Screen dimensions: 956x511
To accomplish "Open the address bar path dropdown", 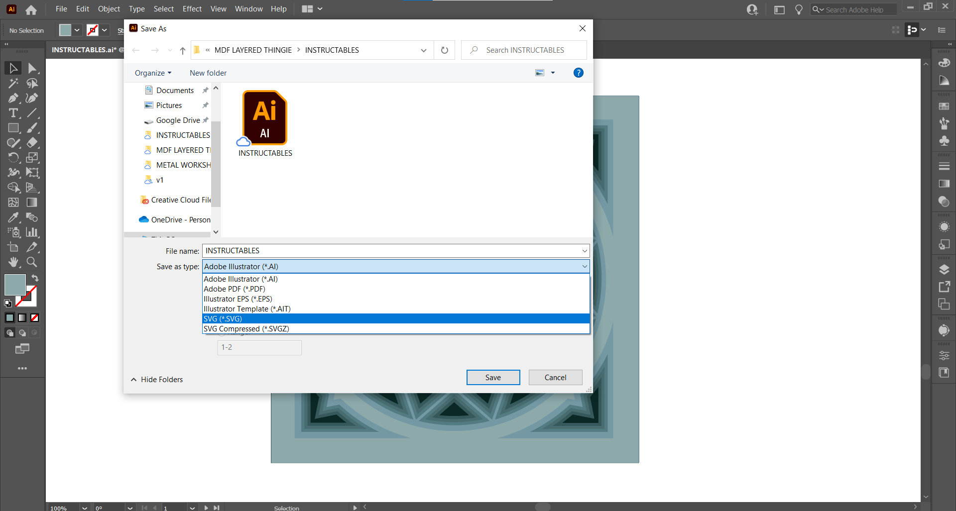I will point(424,50).
